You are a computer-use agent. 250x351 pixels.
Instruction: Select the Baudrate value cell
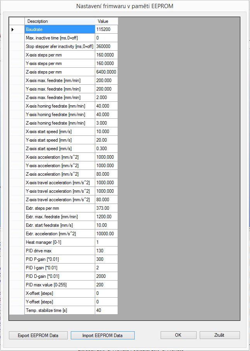(x=106, y=29)
